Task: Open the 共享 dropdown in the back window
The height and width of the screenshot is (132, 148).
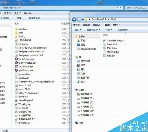Action: [20, 18]
